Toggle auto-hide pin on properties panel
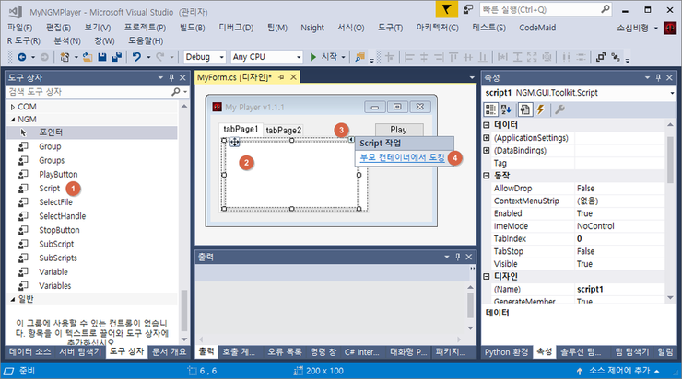Image resolution: width=682 pixels, height=379 pixels. pos(658,77)
